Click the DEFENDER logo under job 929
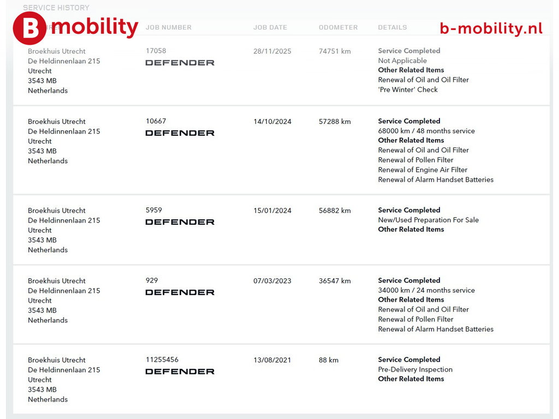The image size is (559, 419). click(180, 292)
